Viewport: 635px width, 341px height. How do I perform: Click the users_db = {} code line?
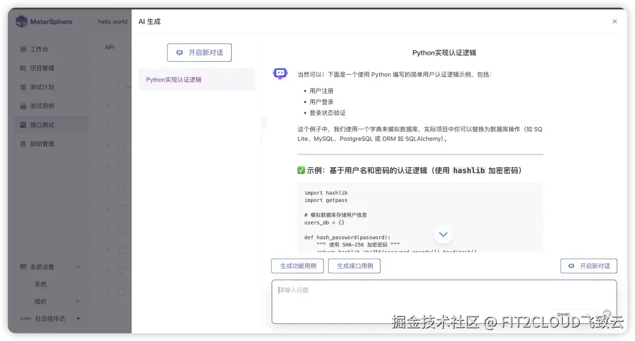click(325, 222)
